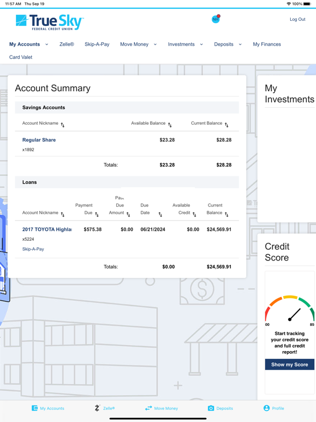Open the 2017 TOYOTA Highlander loan
Screen dimensions: 316x422
[x=47, y=229]
